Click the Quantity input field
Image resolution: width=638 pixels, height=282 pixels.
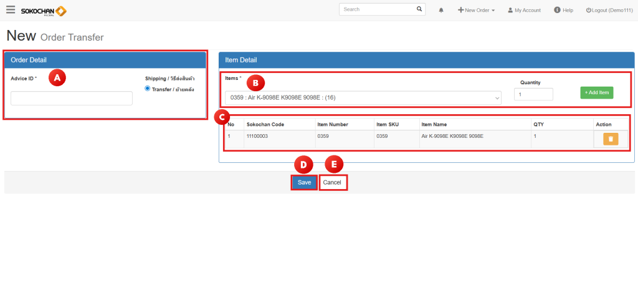(x=533, y=94)
